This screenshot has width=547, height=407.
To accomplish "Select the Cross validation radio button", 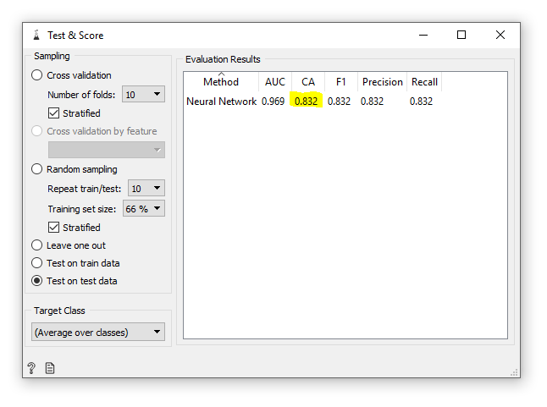I will [x=37, y=75].
